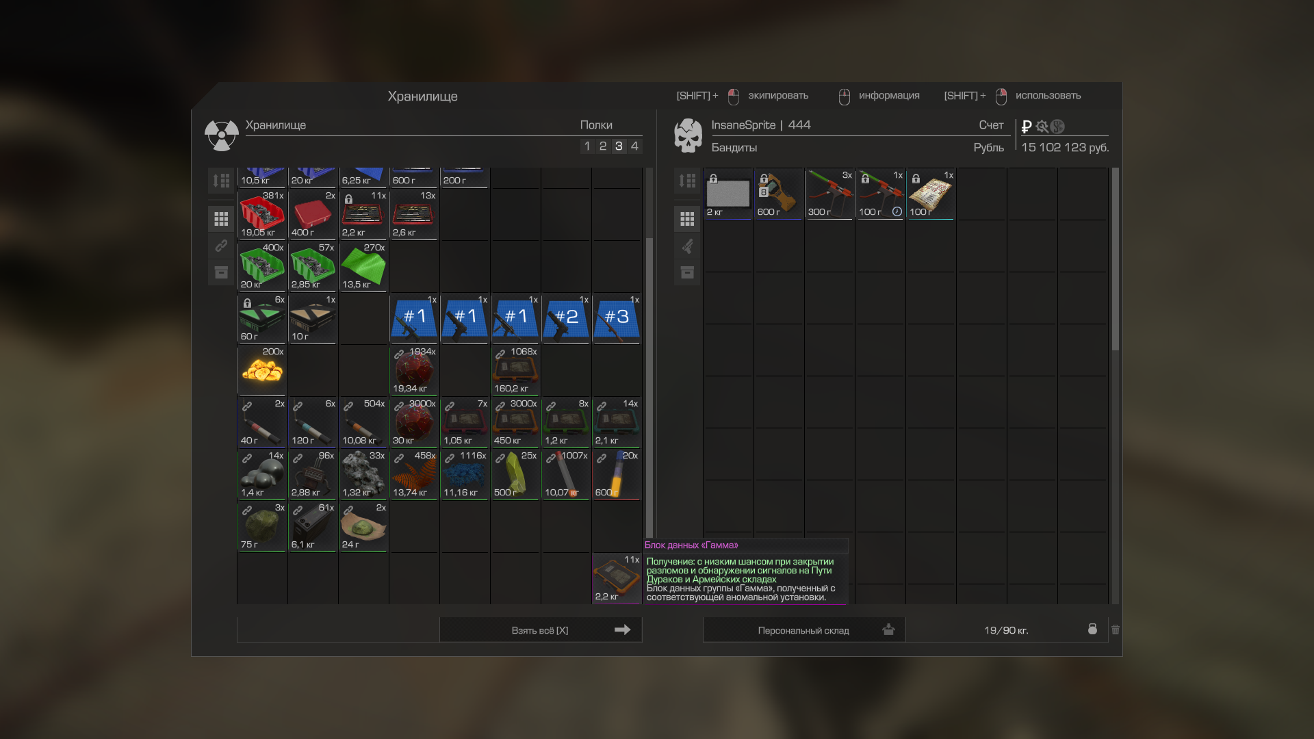
Task: Select blue-yellow vial 20x 600 г
Action: click(x=617, y=474)
